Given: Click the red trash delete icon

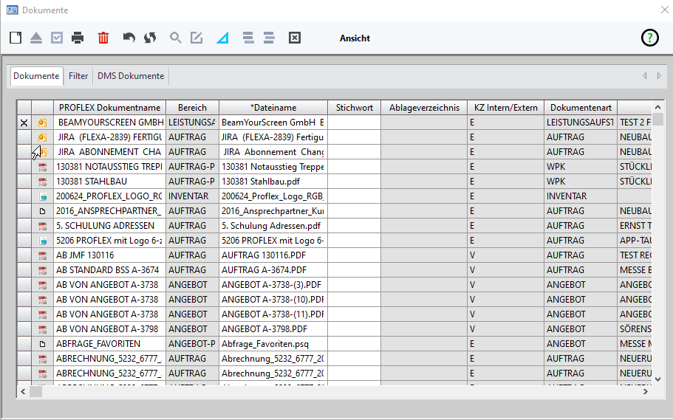Looking at the screenshot, I should click(103, 38).
